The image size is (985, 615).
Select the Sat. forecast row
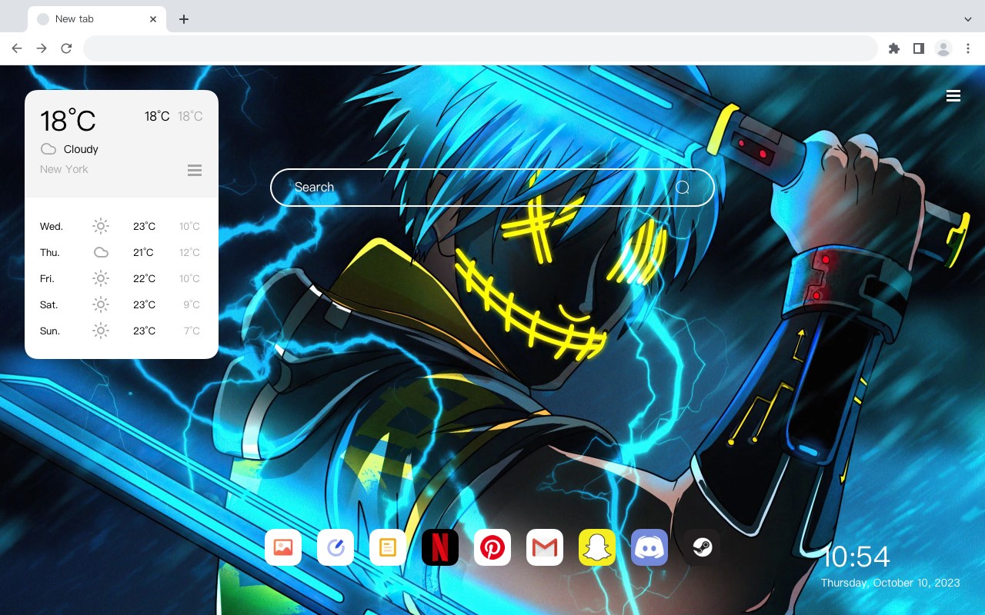[122, 304]
